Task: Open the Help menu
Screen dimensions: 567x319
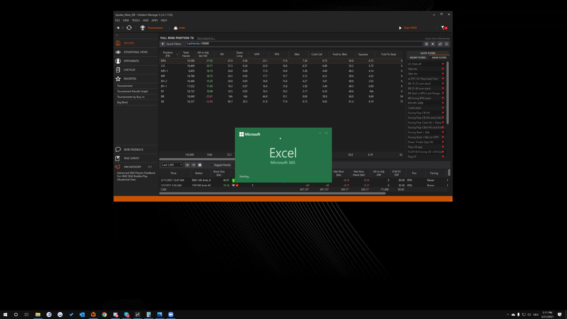Action: [x=164, y=20]
